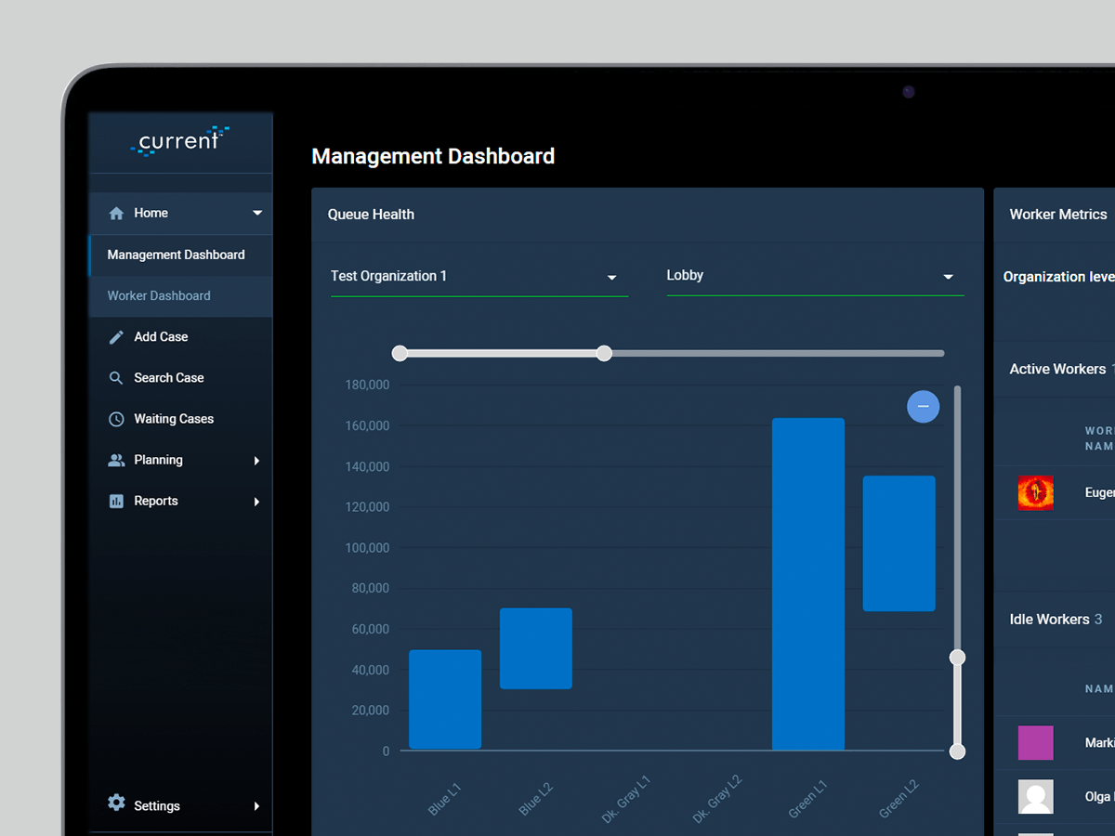Click the middle handle of horizontal range slider

point(604,353)
